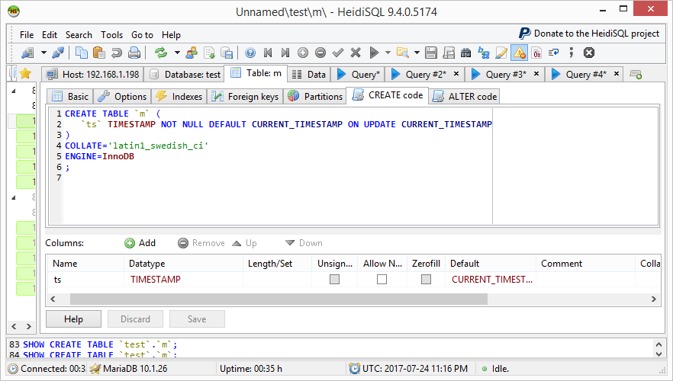Click the green refresh icon
The image size is (673, 381).
pyautogui.click(x=161, y=53)
